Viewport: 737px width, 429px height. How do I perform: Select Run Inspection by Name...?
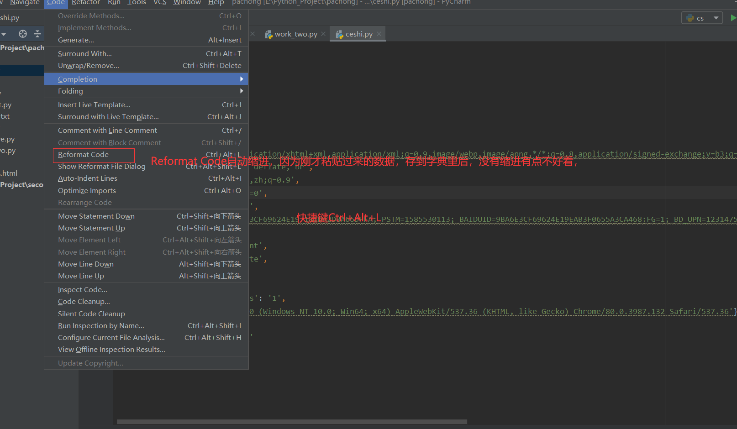tap(146, 326)
